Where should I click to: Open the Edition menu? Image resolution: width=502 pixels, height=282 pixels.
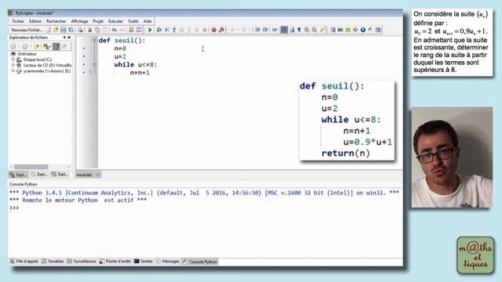pyautogui.click(x=35, y=21)
